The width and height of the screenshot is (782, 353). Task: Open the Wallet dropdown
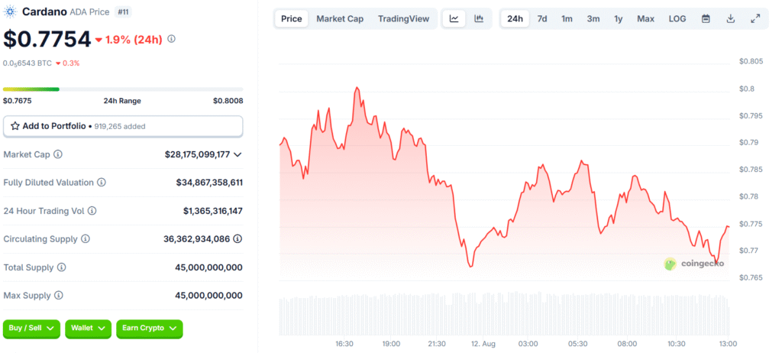[x=88, y=328]
